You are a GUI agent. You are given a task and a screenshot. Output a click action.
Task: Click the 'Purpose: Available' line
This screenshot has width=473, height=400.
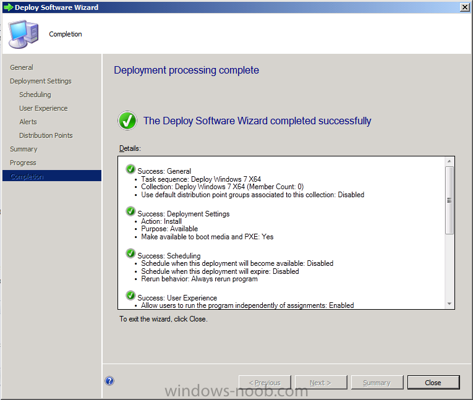coord(169,229)
